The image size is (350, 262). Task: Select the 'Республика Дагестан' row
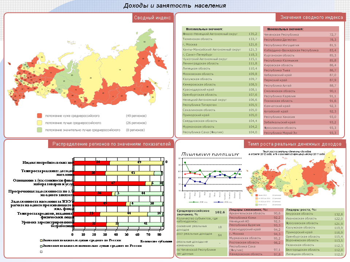click(301, 40)
